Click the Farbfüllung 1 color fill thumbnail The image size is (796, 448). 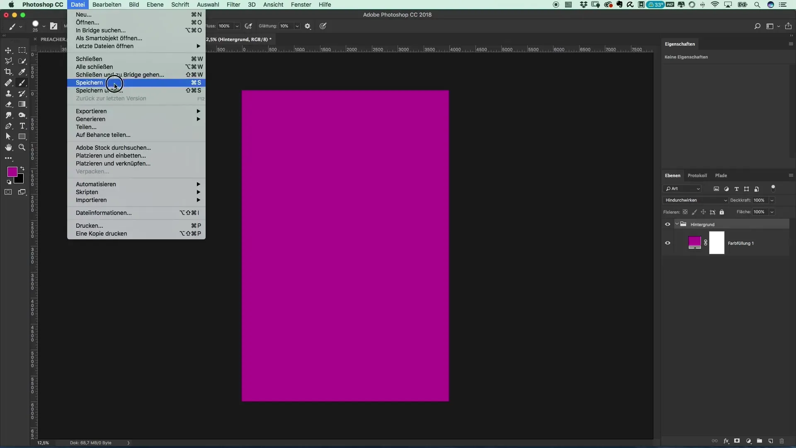tap(694, 242)
